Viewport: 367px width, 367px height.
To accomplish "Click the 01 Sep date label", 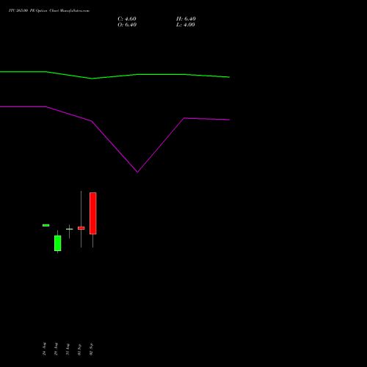I will [79, 349].
